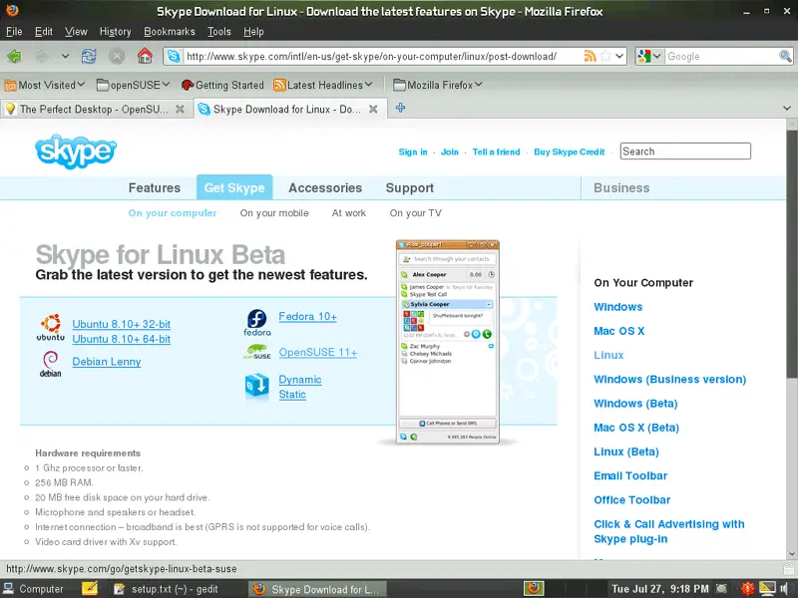Screen dimensions: 798x598
Task: Open the display settings tray icon
Action: 767,588
